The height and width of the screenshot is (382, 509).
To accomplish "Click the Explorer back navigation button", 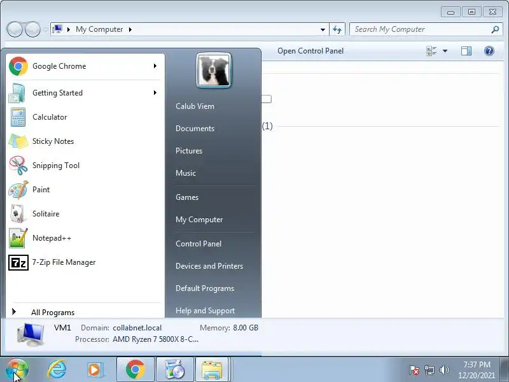I will pyautogui.click(x=15, y=29).
